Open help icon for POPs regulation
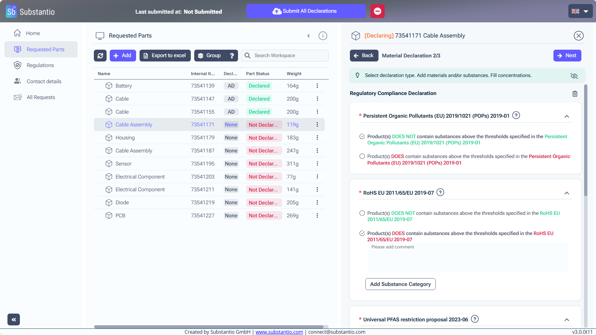The image size is (596, 335). (516, 115)
